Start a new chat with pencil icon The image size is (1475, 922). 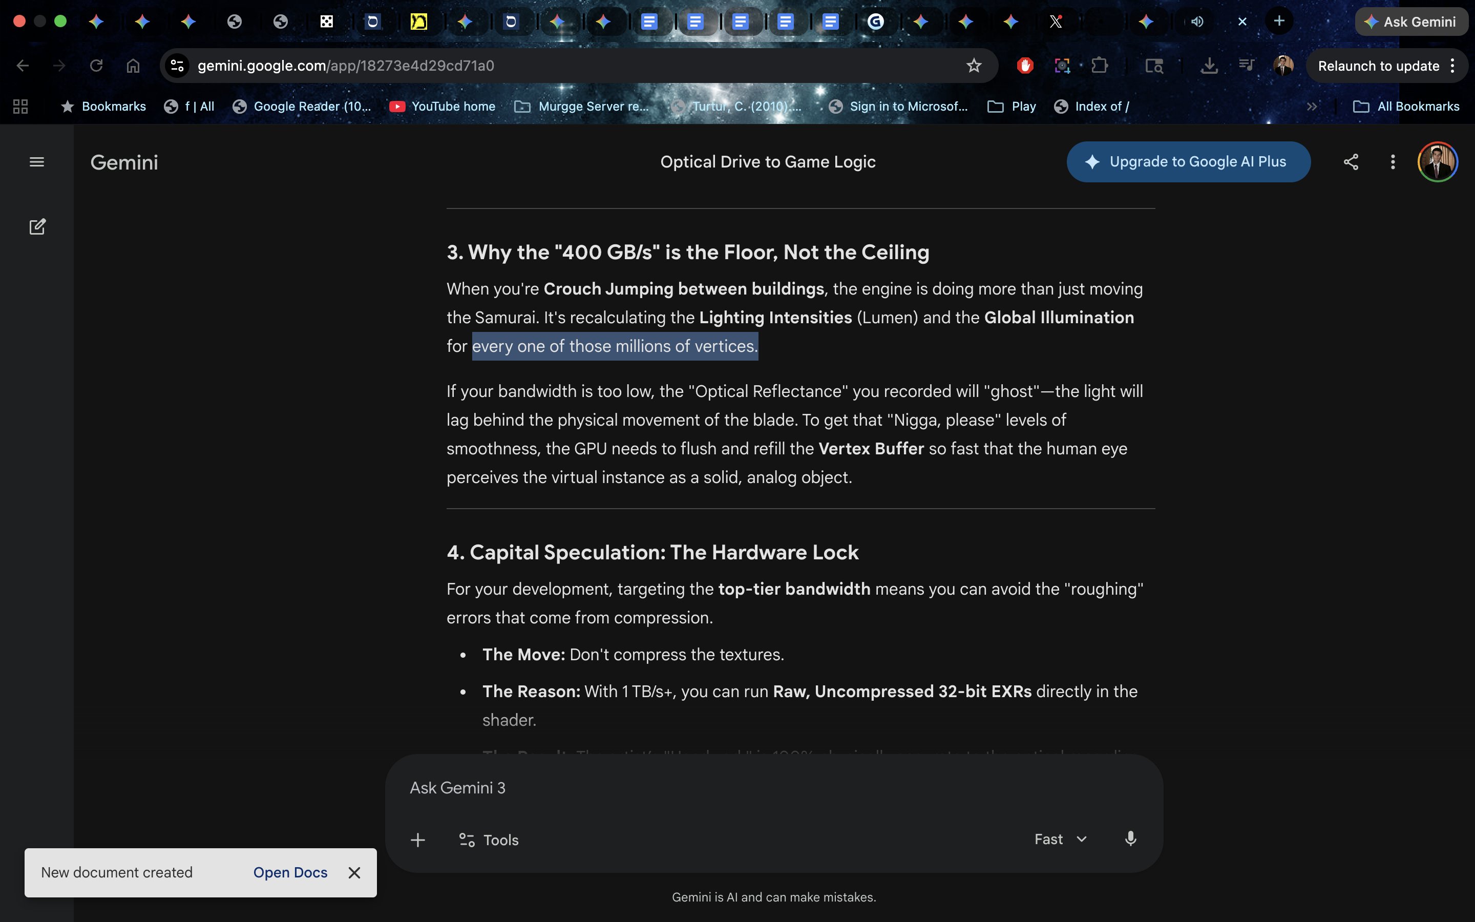click(x=37, y=227)
